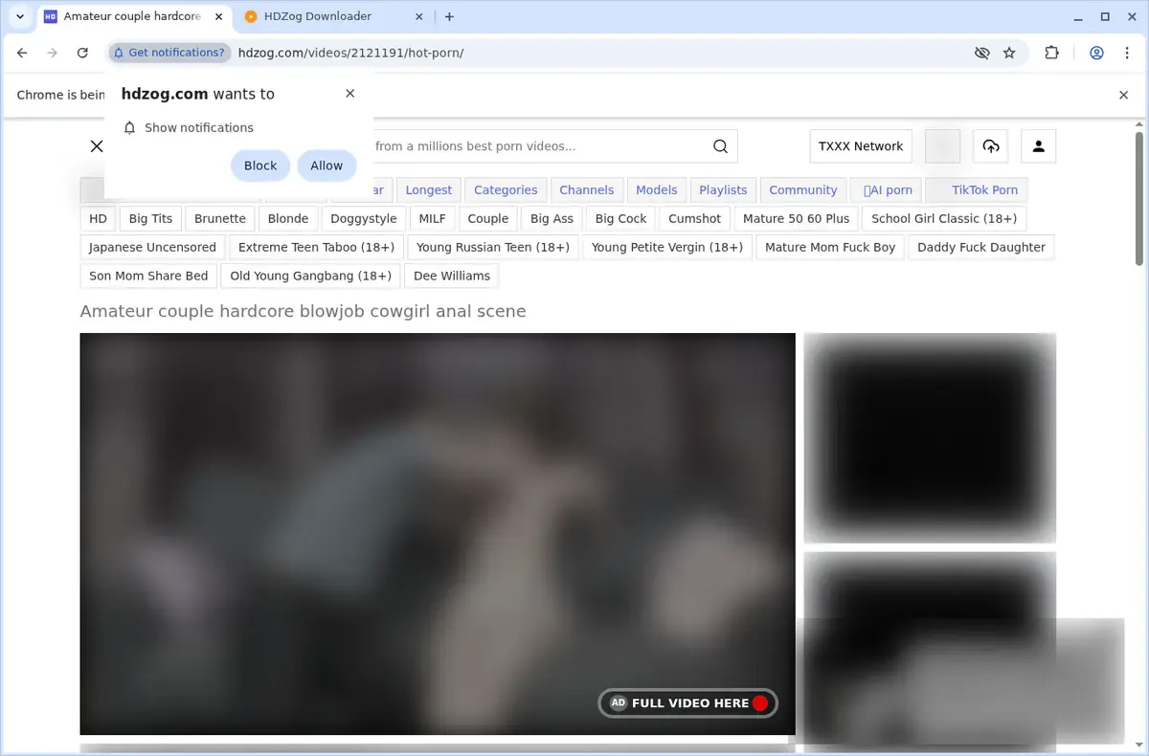Viewport: 1149px width, 756px height.
Task: Click the Get notifications chip
Action: [x=169, y=53]
